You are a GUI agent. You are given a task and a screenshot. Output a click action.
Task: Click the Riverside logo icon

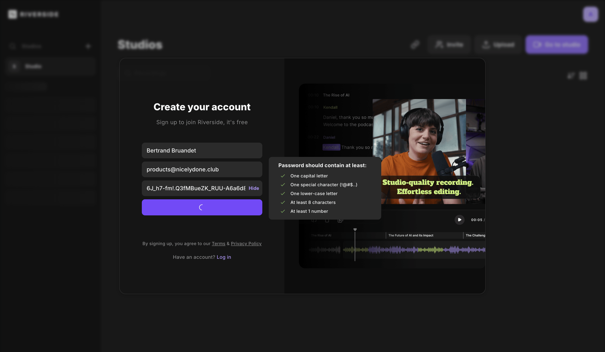[12, 14]
